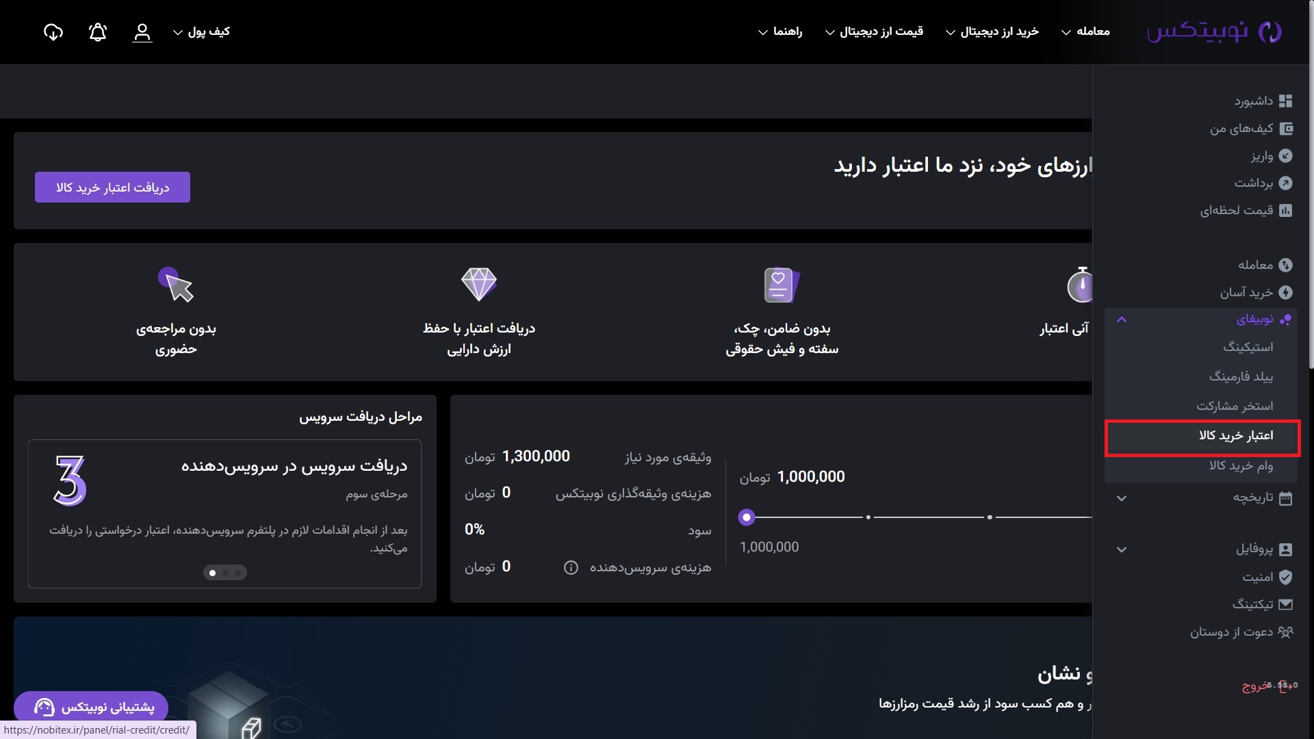This screenshot has height=739, width=1314.
Task: Click the 1,300,000 collateral value
Action: (x=536, y=456)
